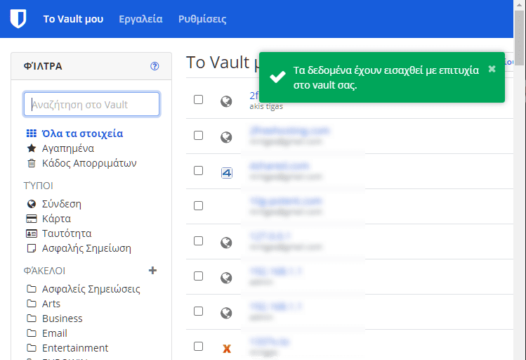526x360 pixels.
Task: Click globe icon beside Σύνδεση
Action: (x=32, y=204)
